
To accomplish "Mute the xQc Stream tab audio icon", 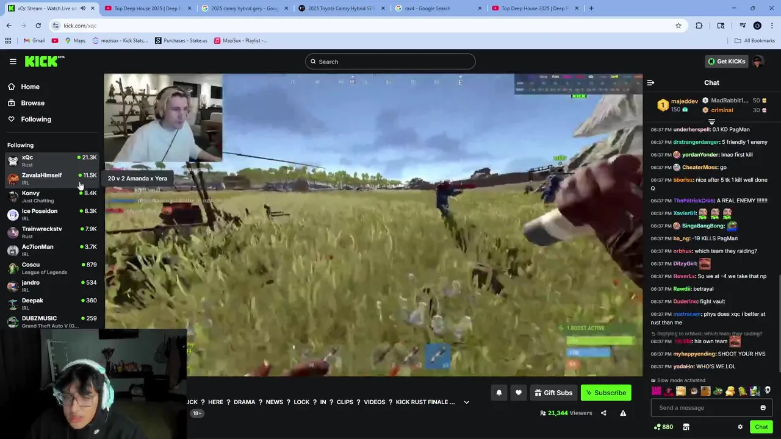I will pos(83,9).
